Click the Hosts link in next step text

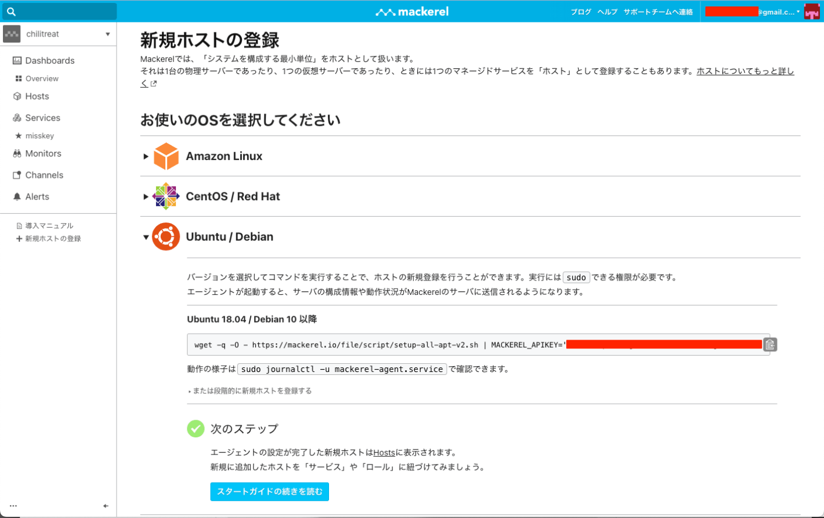coord(384,453)
